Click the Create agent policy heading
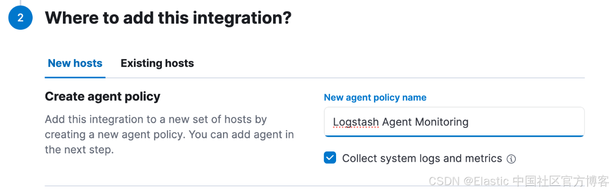Viewport: 613px width, 193px height. coord(102,97)
